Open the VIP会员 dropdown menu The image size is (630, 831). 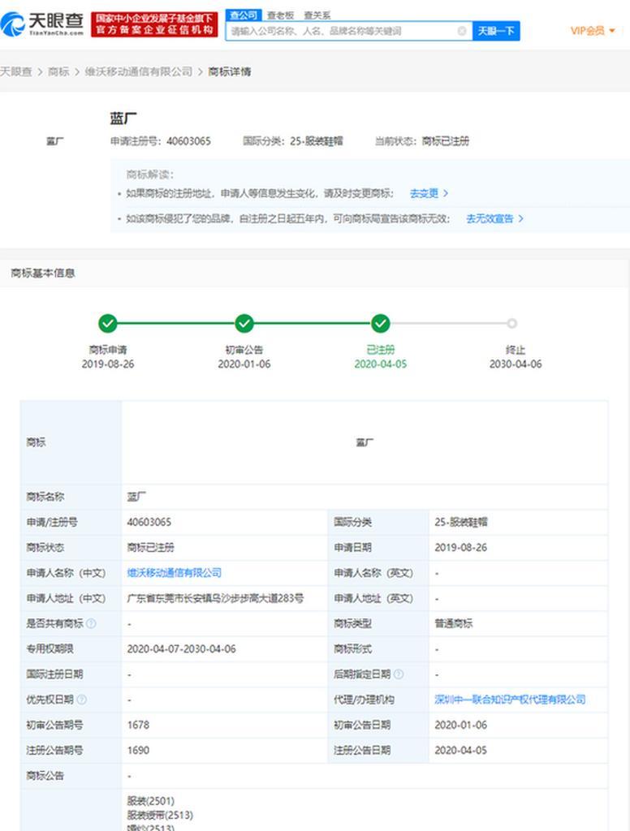pos(593,30)
